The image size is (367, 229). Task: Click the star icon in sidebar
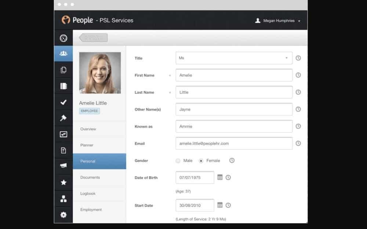[x=63, y=182]
